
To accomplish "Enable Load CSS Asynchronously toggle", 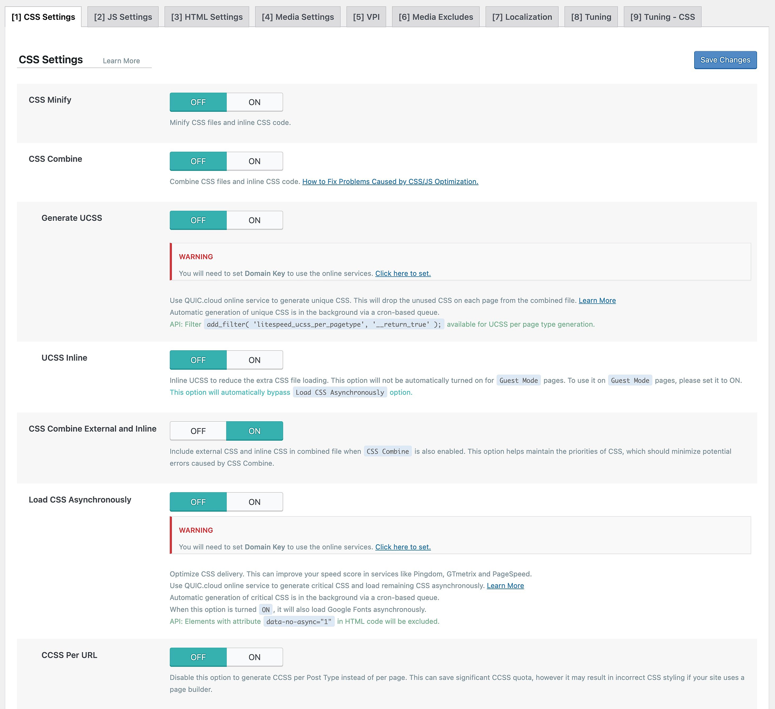I will (x=255, y=501).
